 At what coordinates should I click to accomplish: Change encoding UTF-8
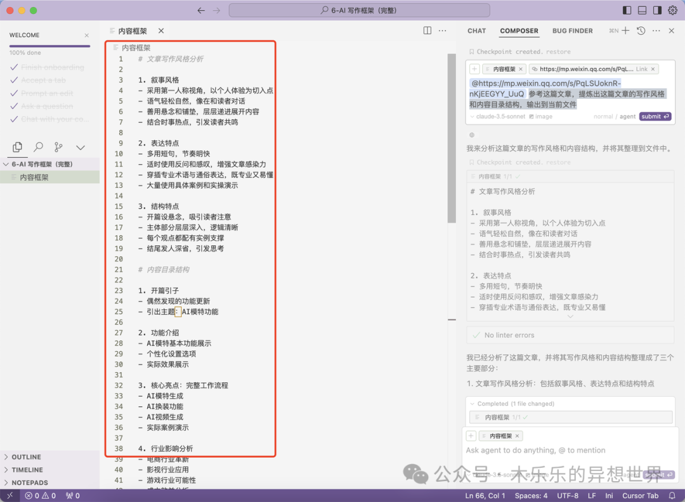click(568, 496)
